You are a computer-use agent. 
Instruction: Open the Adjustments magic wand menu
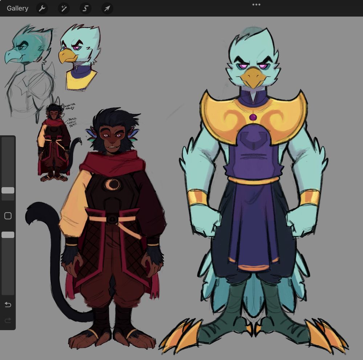tap(64, 9)
